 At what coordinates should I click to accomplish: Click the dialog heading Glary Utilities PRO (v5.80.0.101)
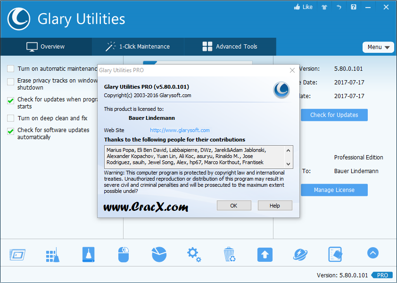(x=147, y=87)
